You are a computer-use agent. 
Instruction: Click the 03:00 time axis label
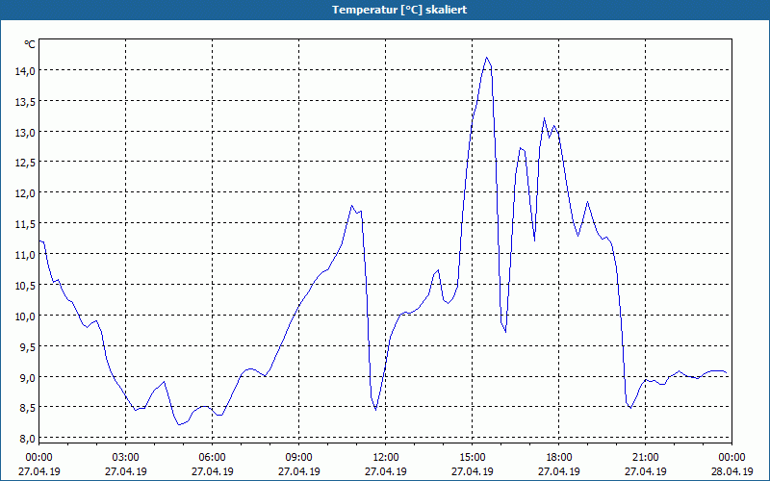tap(126, 457)
